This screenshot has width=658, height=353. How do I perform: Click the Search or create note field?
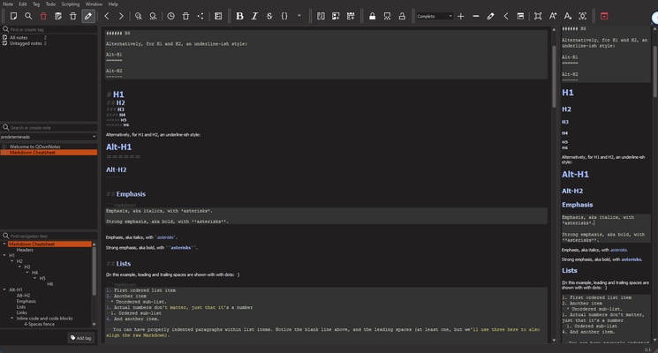coord(49,127)
